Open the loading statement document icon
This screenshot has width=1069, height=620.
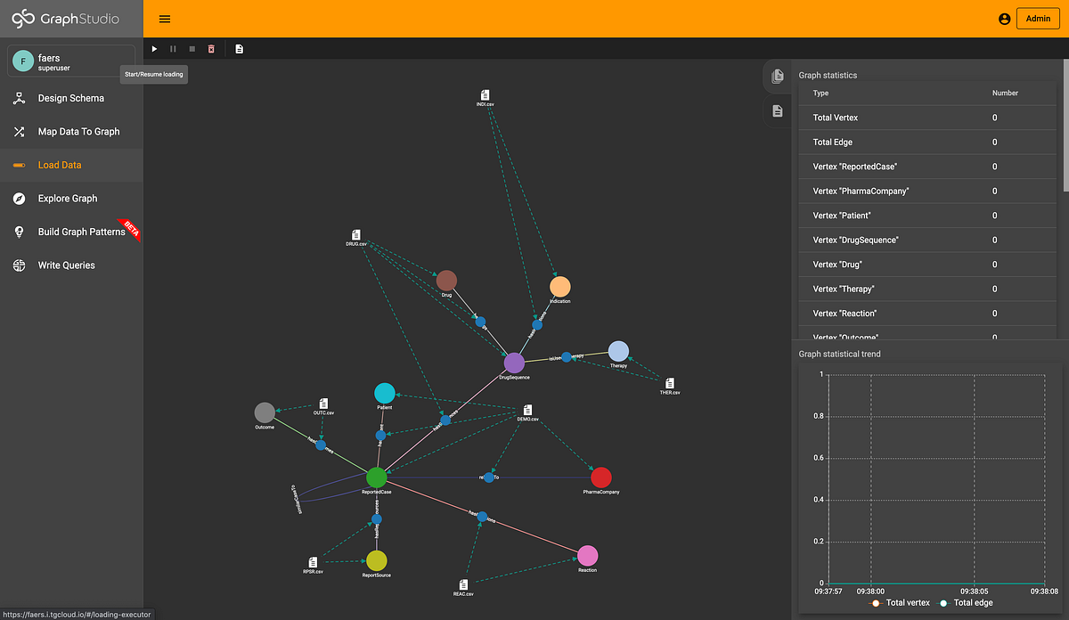click(x=239, y=49)
